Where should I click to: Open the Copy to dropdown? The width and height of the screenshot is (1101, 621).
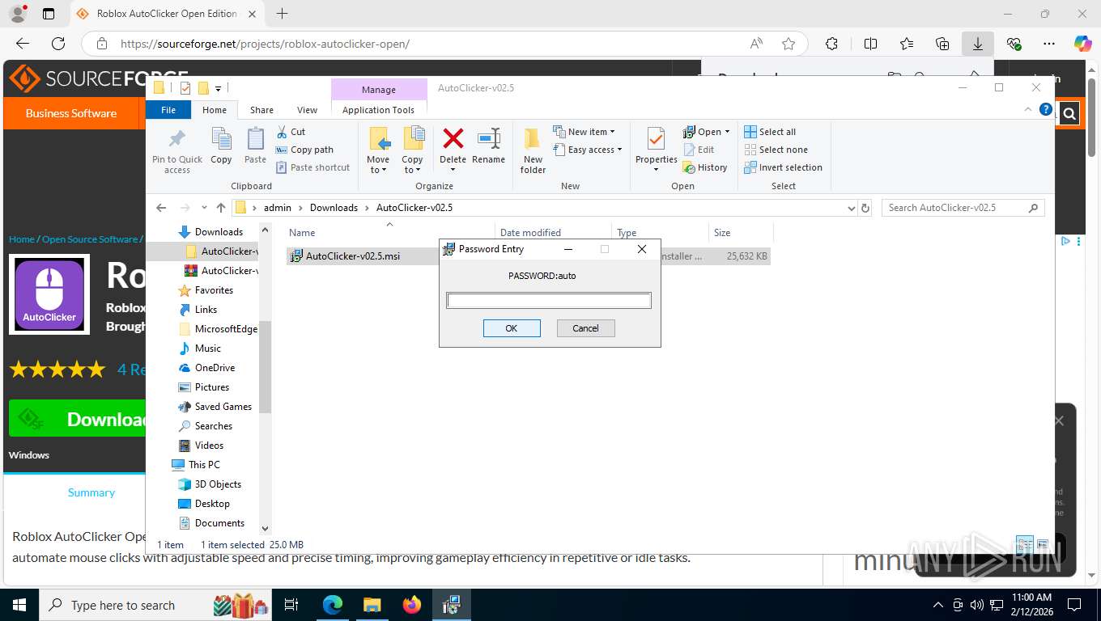413,150
